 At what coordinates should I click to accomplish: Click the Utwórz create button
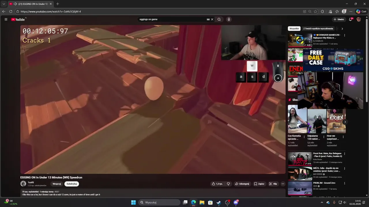tap(338, 19)
